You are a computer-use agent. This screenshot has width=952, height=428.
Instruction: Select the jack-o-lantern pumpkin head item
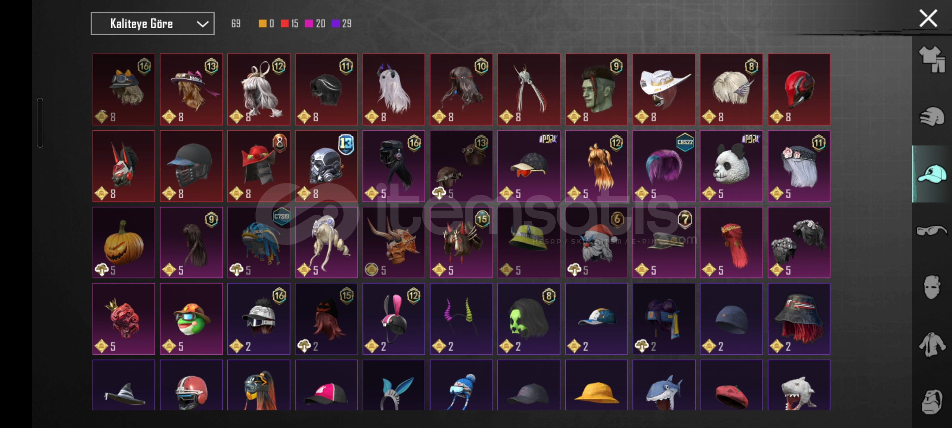coord(124,243)
